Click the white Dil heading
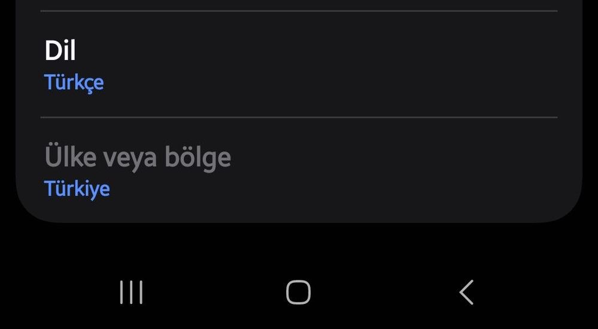This screenshot has height=329, width=598. 60,50
